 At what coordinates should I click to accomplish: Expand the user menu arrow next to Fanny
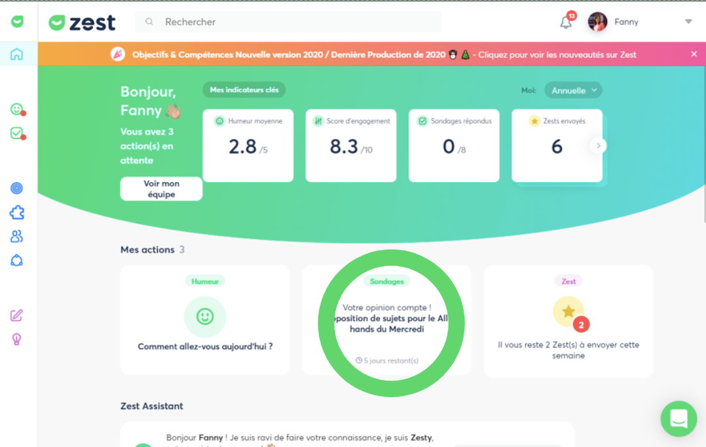(x=688, y=22)
